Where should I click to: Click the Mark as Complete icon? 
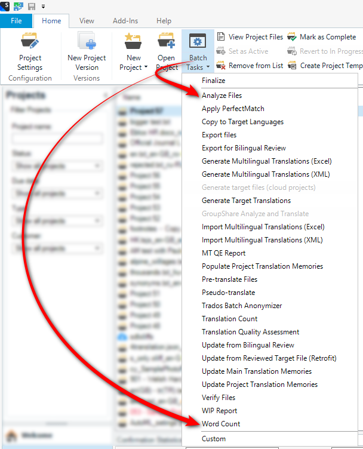pos(292,37)
